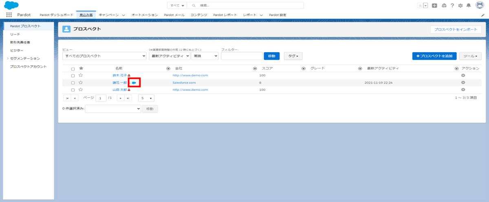This screenshot has width=489, height=202.
Task: Open the Setup gear in header
Action: click(x=460, y=5)
